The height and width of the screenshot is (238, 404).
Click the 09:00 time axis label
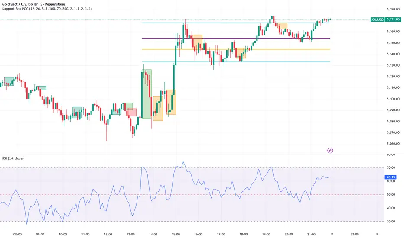point(40,234)
